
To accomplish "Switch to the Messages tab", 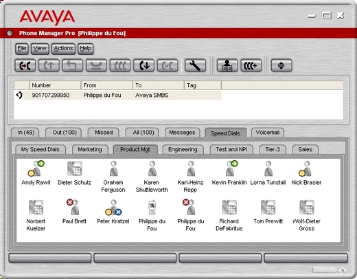I will click(182, 133).
